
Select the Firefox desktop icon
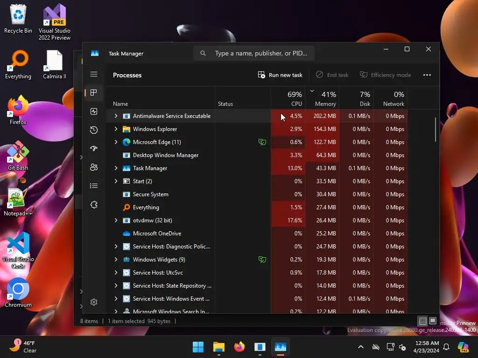(18, 110)
